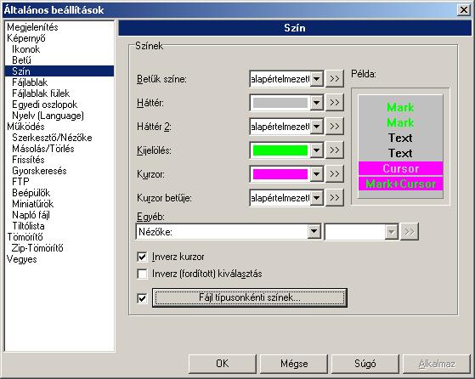The height and width of the screenshot is (379, 475).
Task: Open the >> color picker for Kijelölés
Action: [335, 150]
